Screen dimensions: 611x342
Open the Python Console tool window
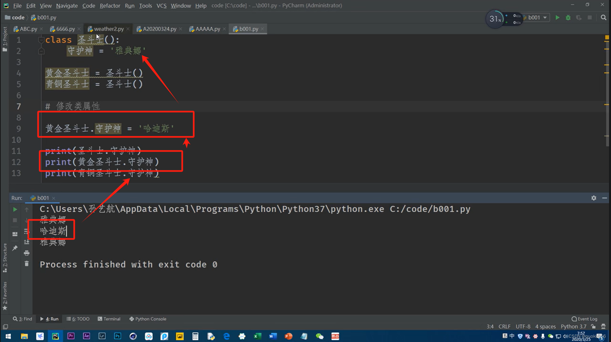(148, 319)
